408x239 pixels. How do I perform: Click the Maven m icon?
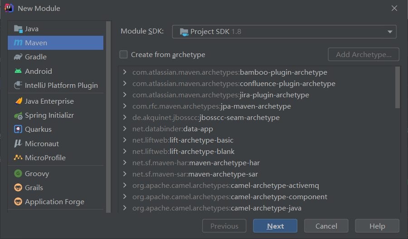(18, 43)
